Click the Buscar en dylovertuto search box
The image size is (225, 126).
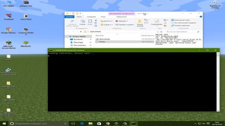point(183,32)
